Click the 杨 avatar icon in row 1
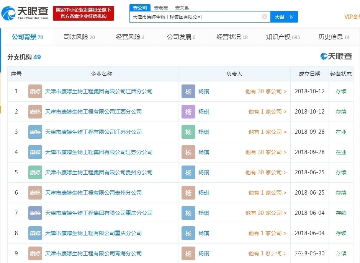360x263 pixels. click(188, 91)
